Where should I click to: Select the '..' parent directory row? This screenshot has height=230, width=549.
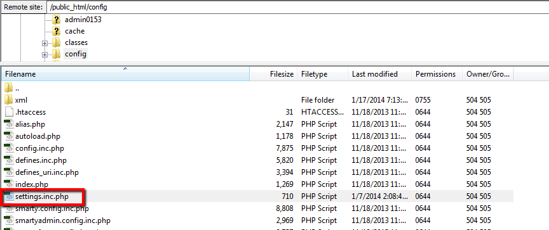coord(257,89)
